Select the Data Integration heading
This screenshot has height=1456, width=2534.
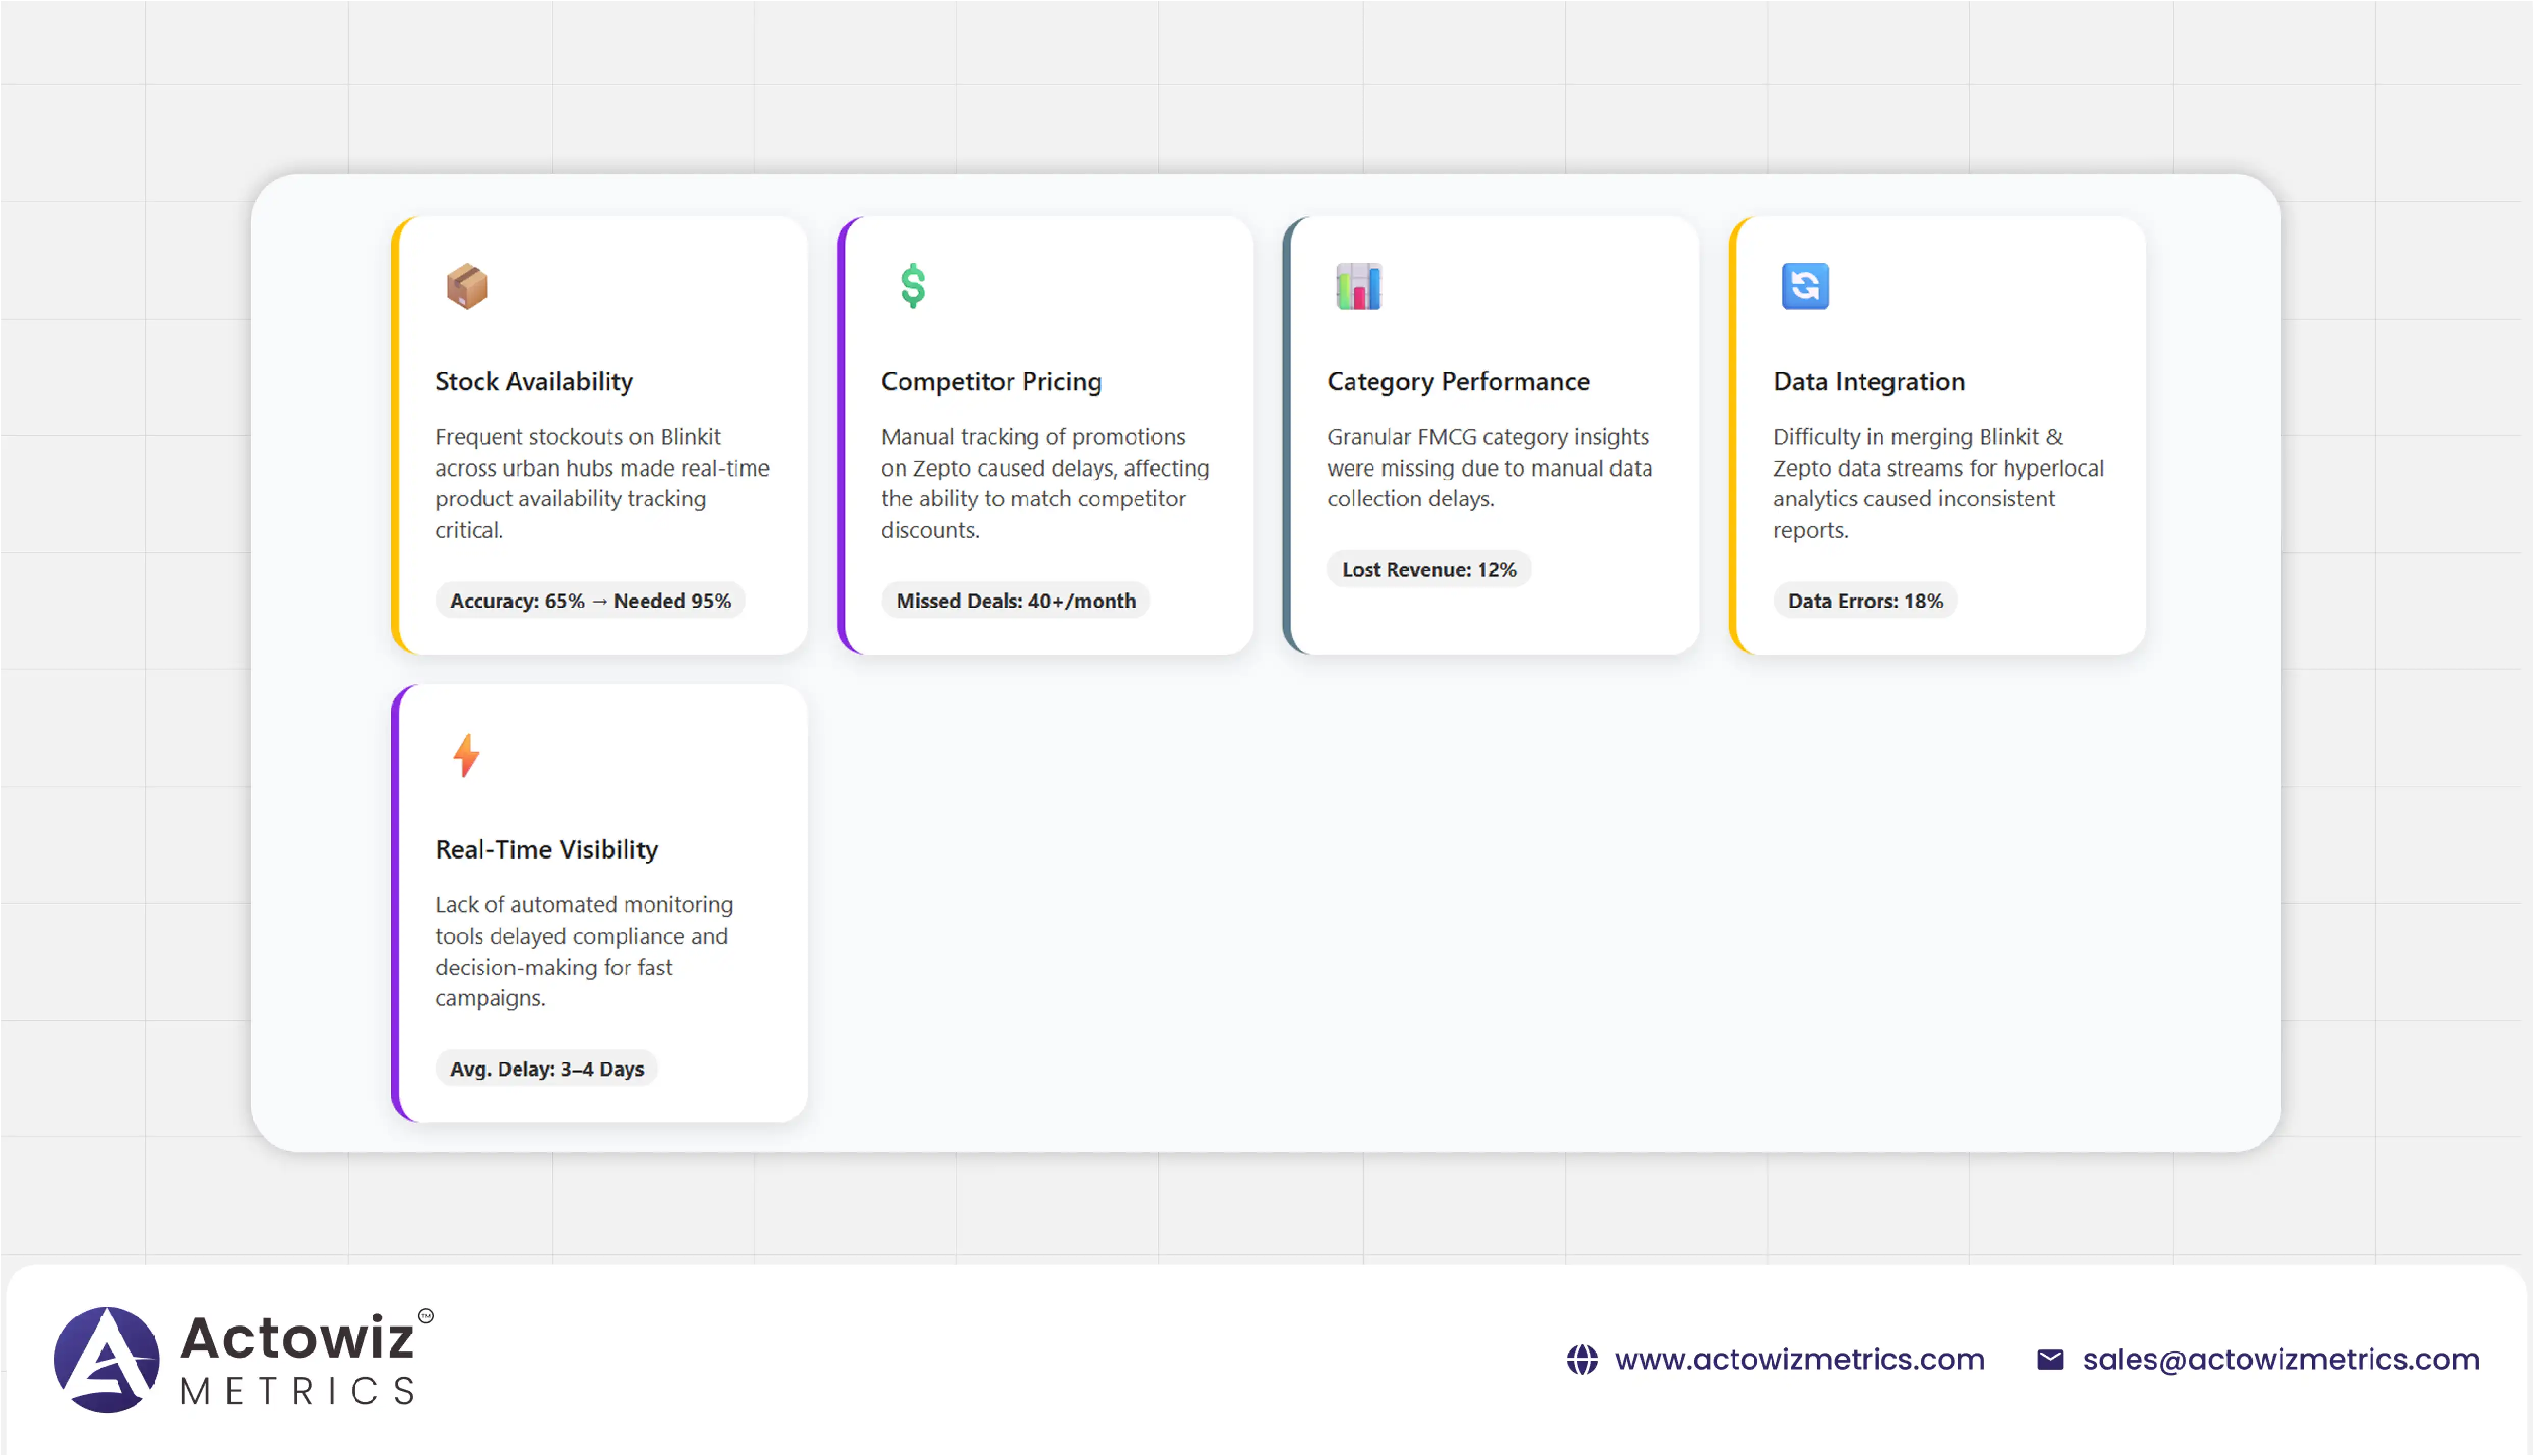(x=1868, y=381)
